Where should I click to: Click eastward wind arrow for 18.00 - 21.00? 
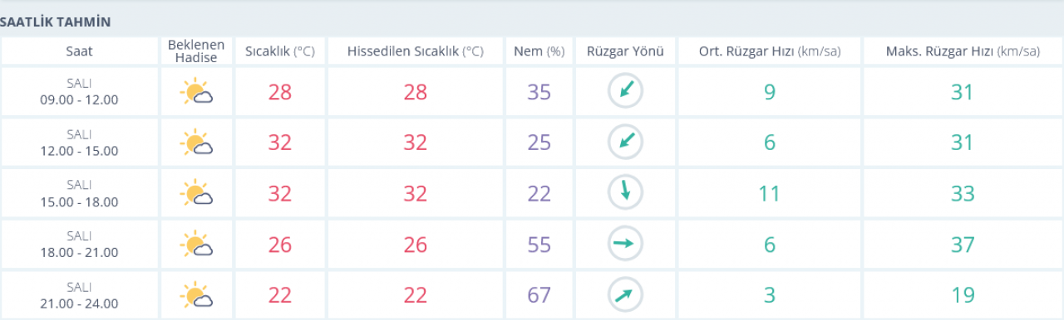click(625, 244)
